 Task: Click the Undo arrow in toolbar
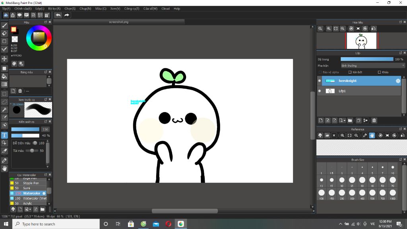pyautogui.click(x=58, y=15)
